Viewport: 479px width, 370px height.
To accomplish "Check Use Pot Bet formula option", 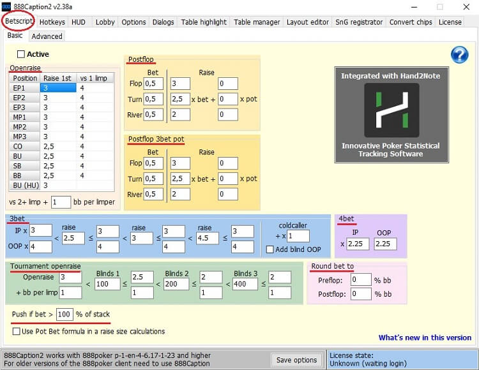I will point(17,331).
